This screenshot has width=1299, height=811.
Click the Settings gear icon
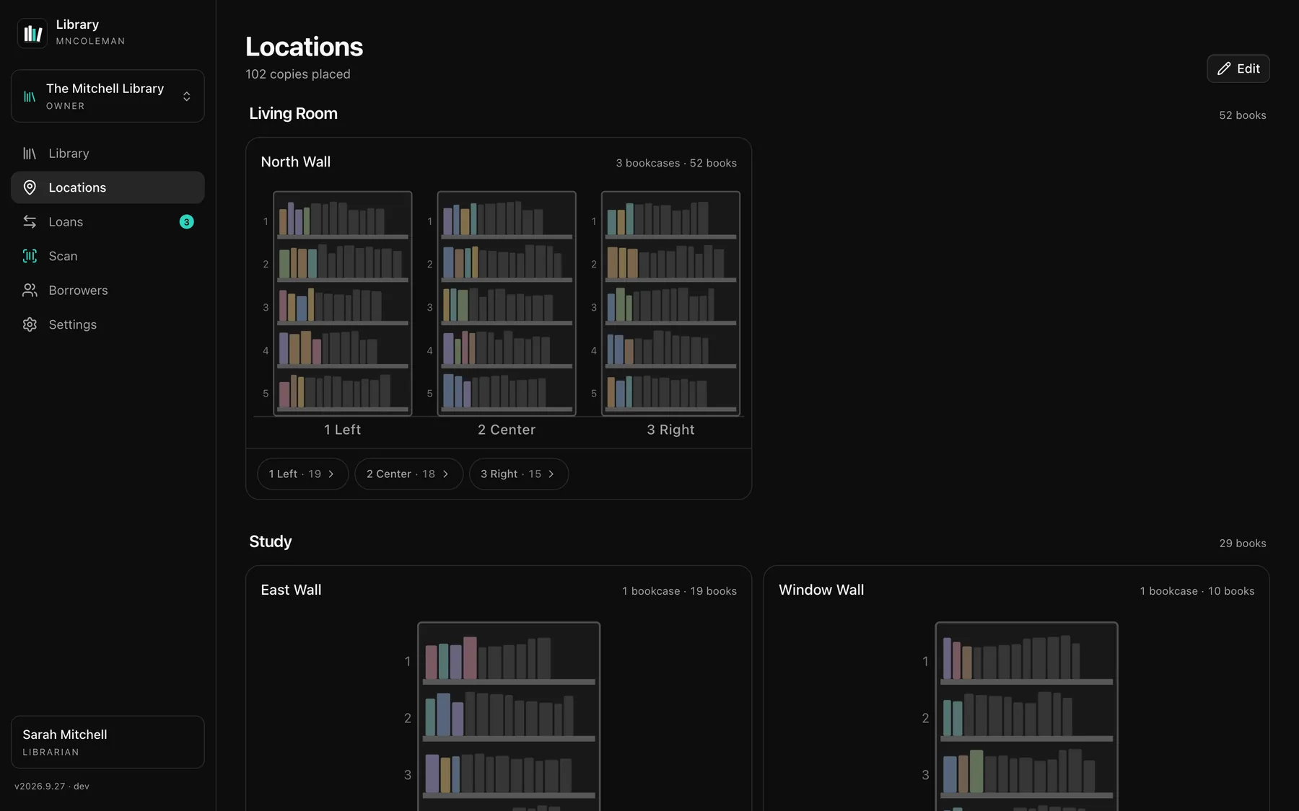(30, 324)
